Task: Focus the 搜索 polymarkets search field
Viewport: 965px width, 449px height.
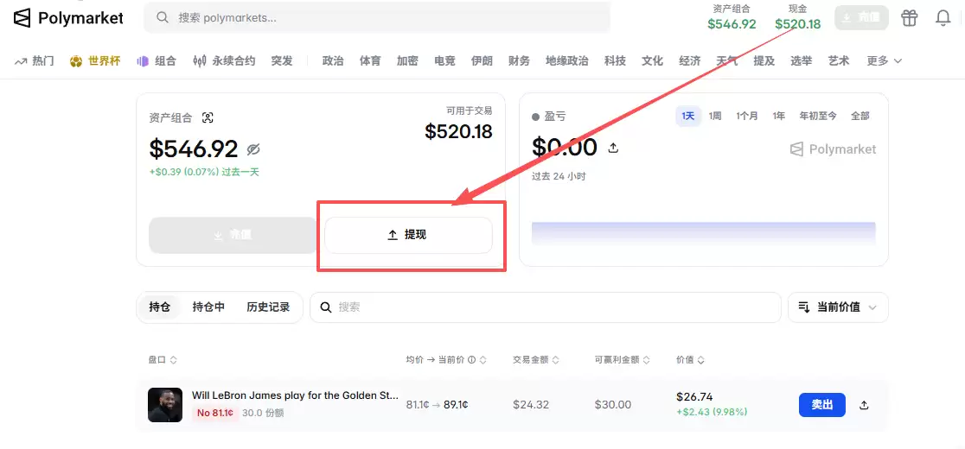Action: [377, 18]
